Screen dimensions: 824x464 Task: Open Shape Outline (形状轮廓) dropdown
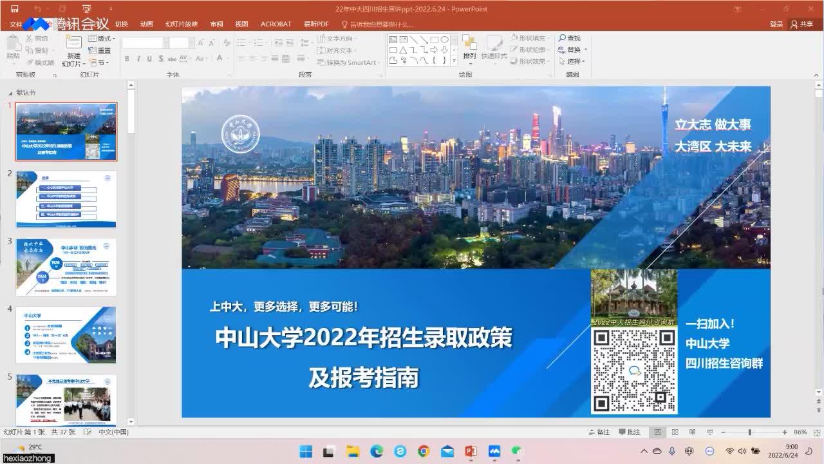530,50
